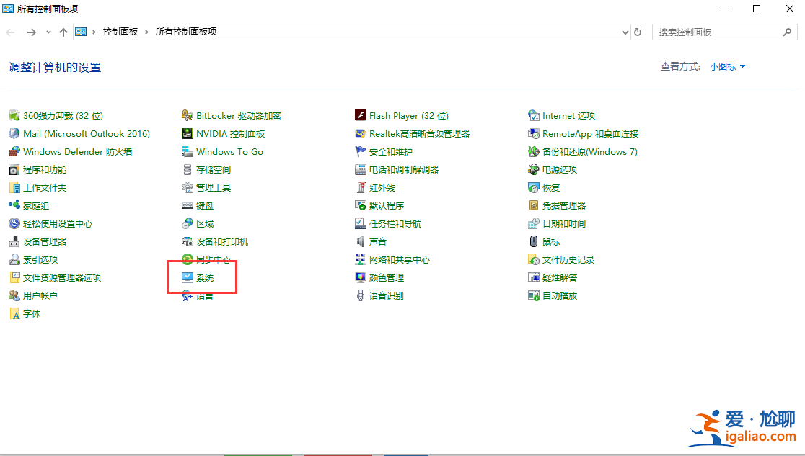Screen dimensions: 805x456
Task: Open Realtek高清晰音频管理器
Action: pyautogui.click(x=420, y=133)
